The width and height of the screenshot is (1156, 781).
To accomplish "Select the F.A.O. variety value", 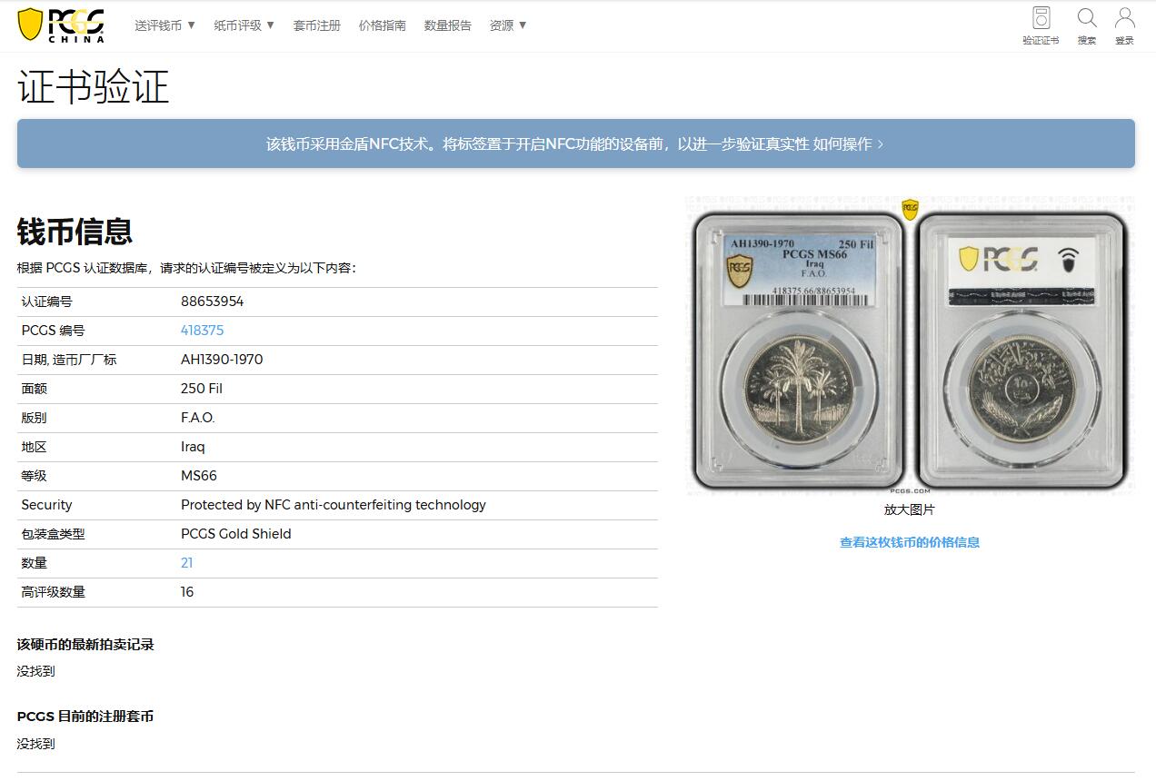I will (x=198, y=418).
